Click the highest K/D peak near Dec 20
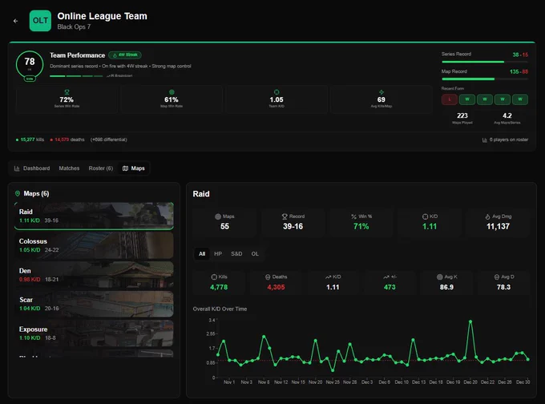 (470, 321)
